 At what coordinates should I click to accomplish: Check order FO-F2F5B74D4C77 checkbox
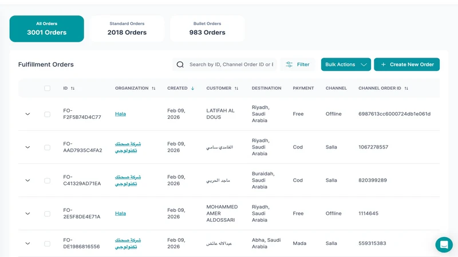tap(47, 114)
